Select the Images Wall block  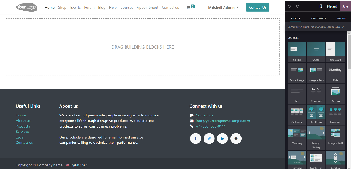click(x=335, y=138)
